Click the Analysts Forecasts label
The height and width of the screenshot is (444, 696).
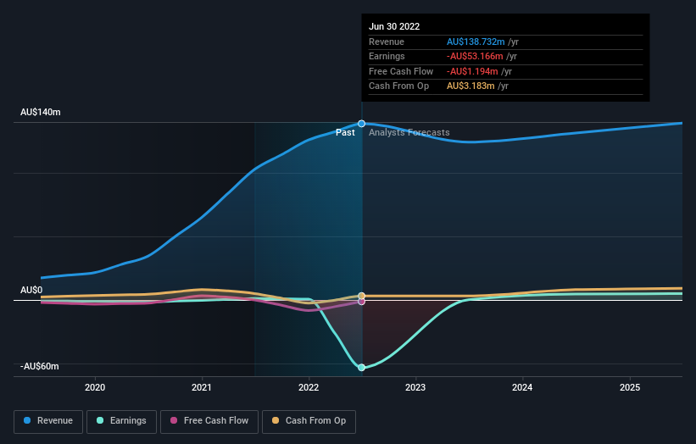(x=409, y=133)
